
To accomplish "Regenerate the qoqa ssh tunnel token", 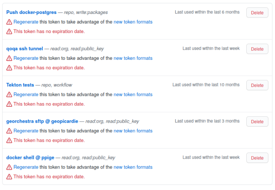I will point(26,58).
